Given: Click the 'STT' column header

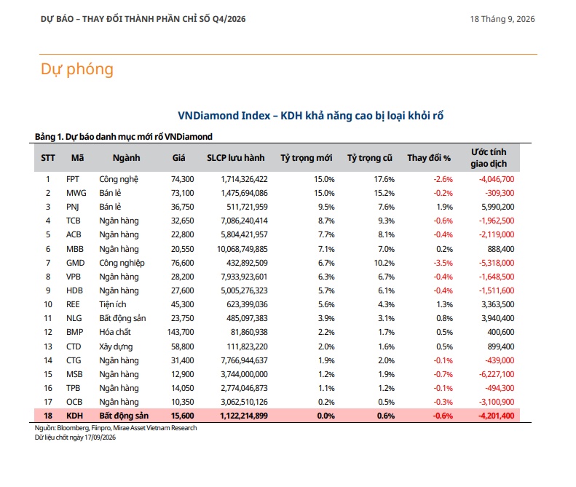Looking at the screenshot, I should (x=48, y=158).
